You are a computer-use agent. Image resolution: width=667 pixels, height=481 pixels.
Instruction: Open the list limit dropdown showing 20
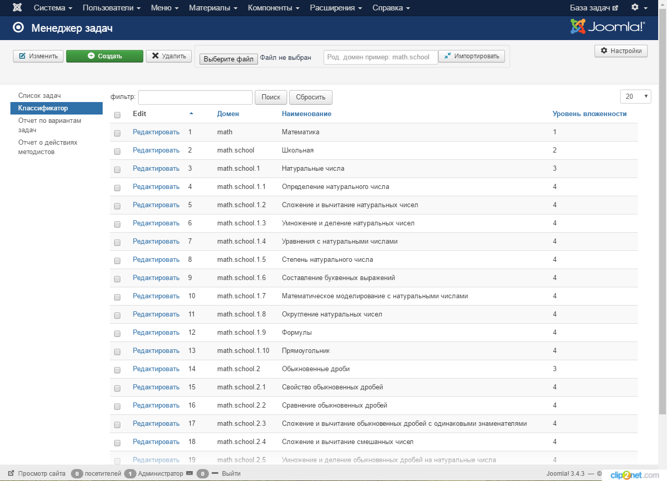pos(636,96)
